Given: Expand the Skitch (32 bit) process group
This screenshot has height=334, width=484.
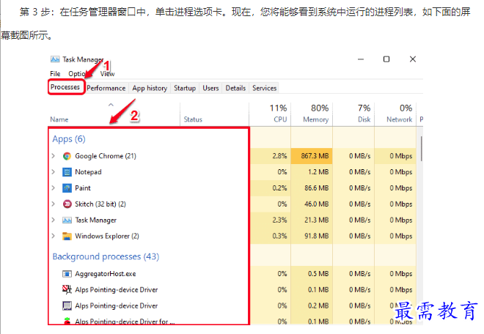Looking at the screenshot, I should tap(54, 204).
